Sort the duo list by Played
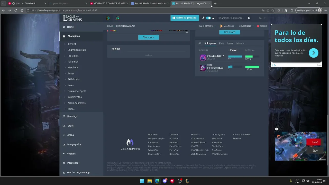The width and height of the screenshot is (329, 185). (232, 50)
